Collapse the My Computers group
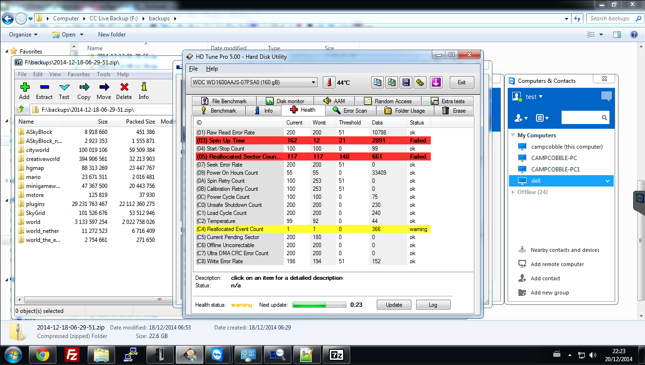 coord(513,135)
